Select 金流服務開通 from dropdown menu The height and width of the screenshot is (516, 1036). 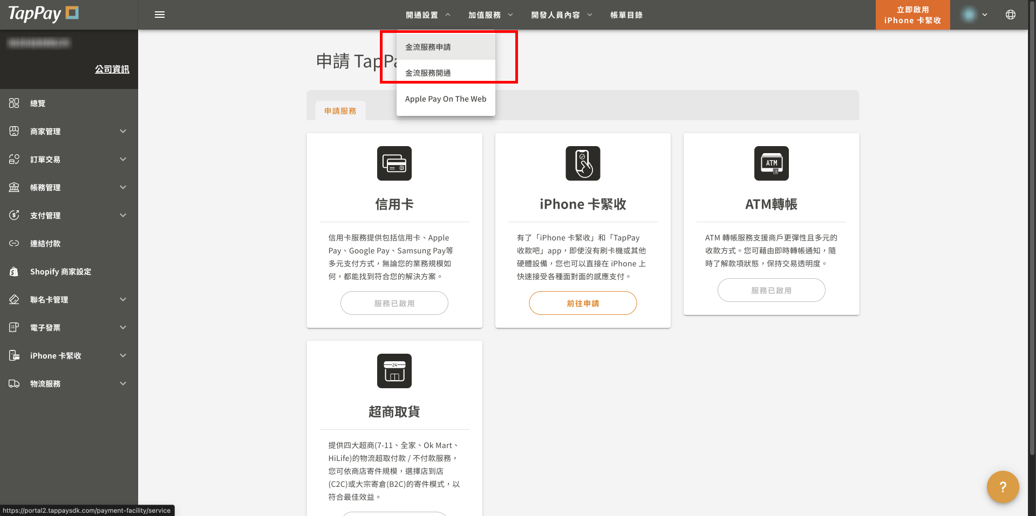coord(428,73)
